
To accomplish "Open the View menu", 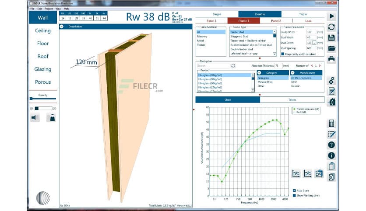I will tap(58, 9).
